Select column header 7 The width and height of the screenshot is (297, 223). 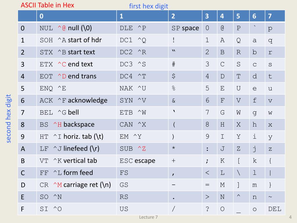coord(275,16)
